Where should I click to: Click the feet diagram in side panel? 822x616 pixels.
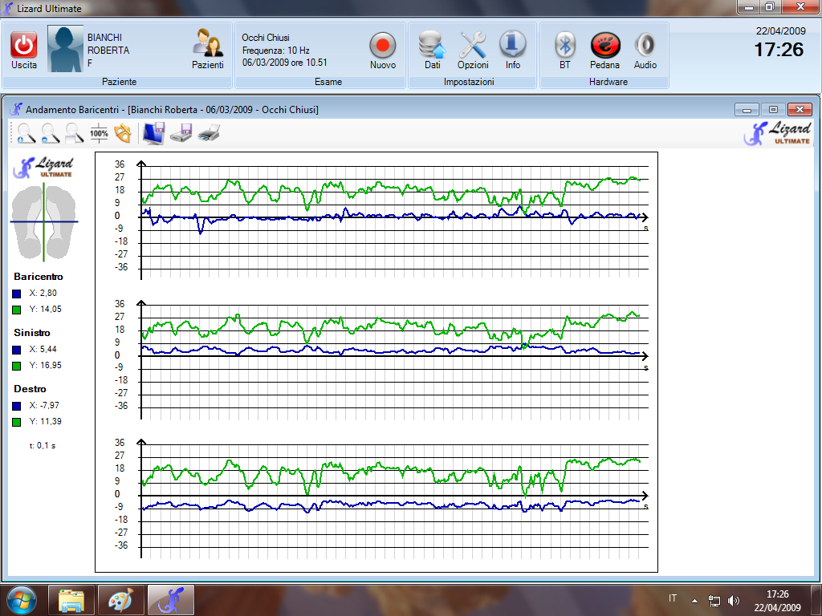click(x=43, y=222)
